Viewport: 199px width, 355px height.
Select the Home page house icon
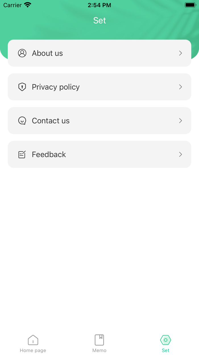click(33, 340)
